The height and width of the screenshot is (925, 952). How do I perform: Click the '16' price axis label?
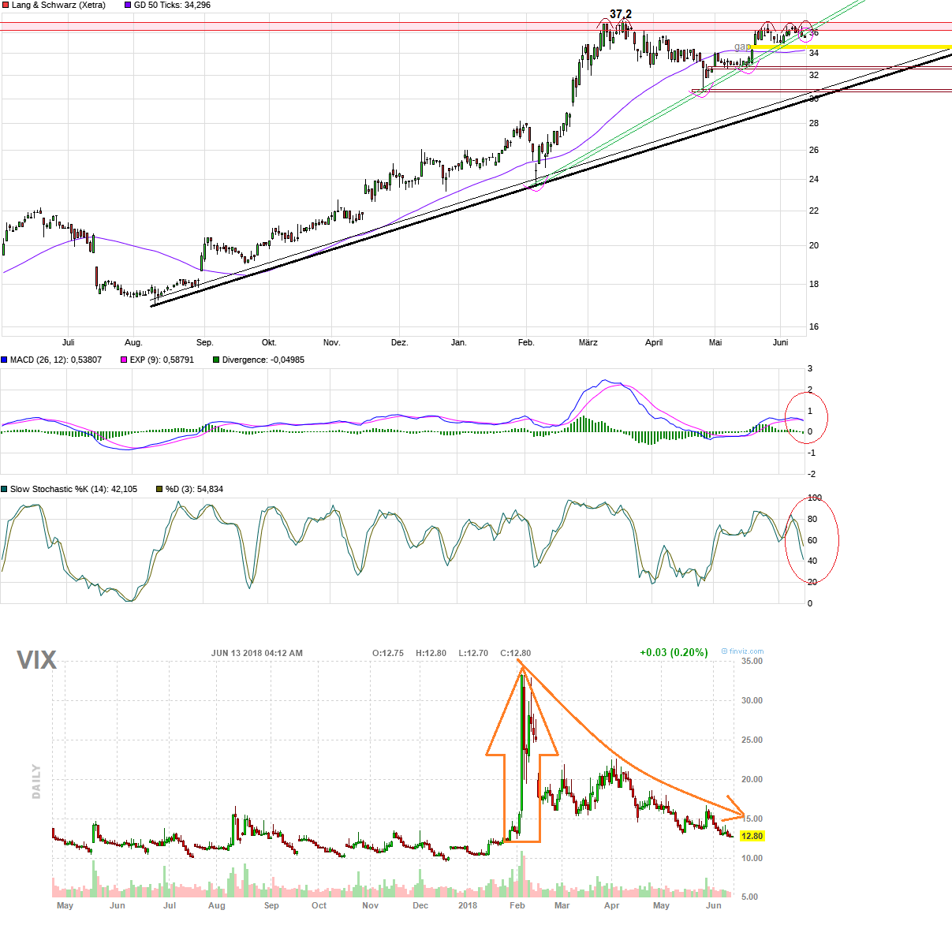point(814,326)
